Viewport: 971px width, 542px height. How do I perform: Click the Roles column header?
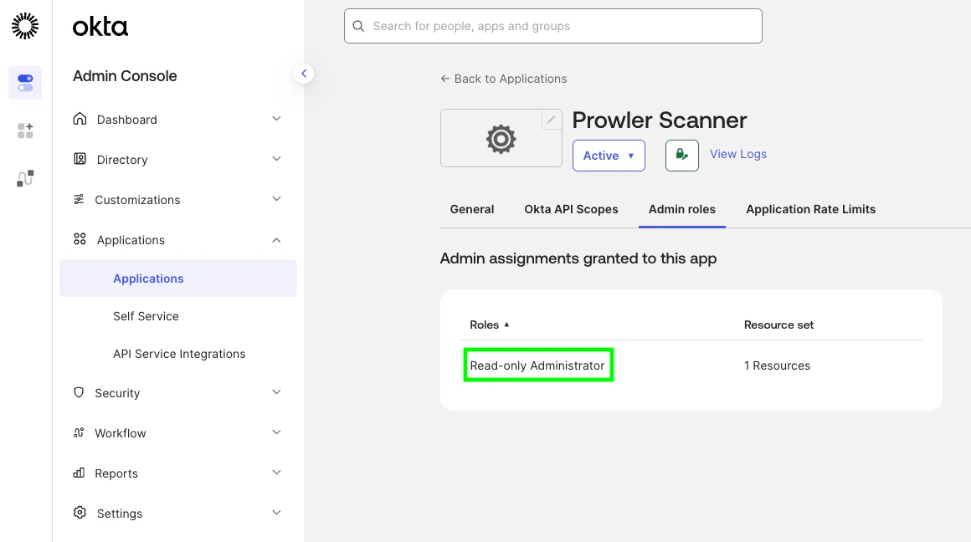485,325
